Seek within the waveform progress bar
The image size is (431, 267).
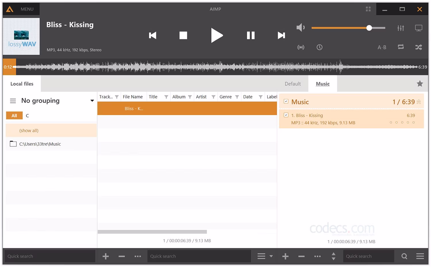[215, 67]
